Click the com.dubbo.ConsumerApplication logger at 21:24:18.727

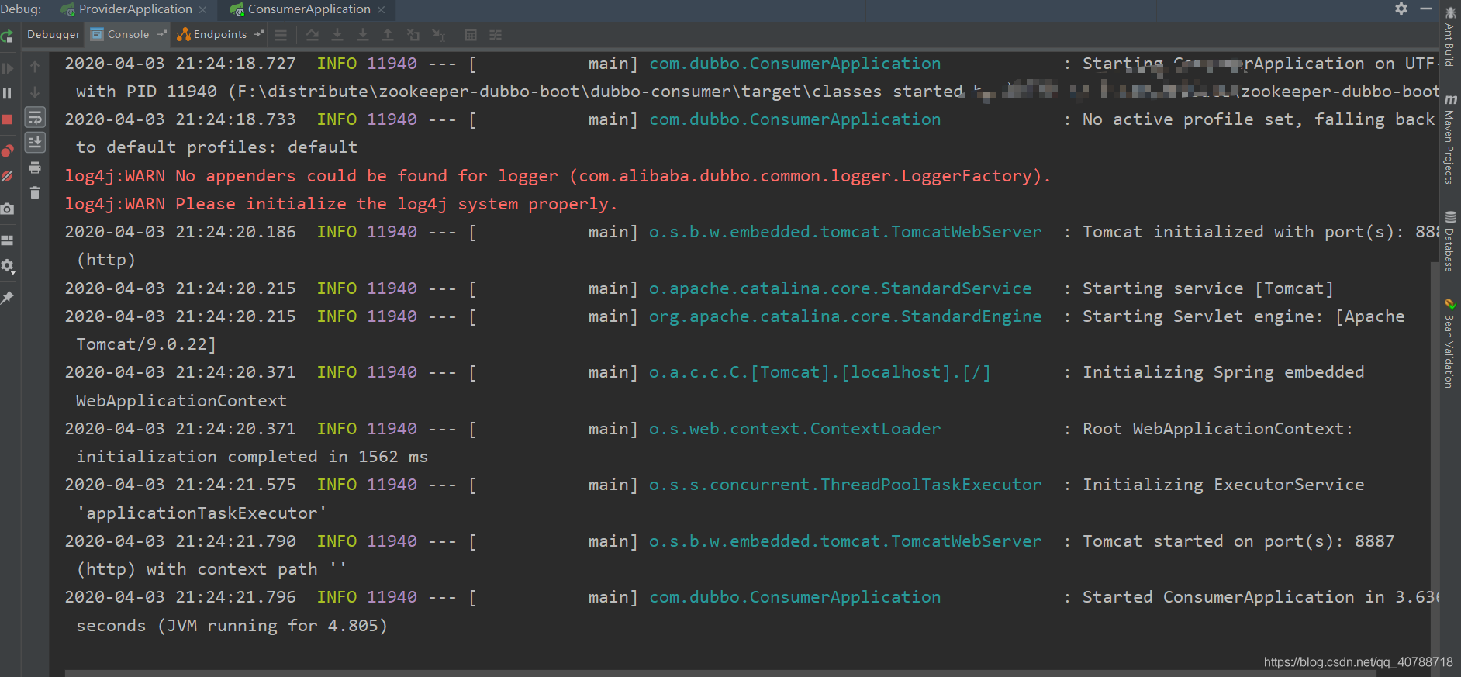795,64
